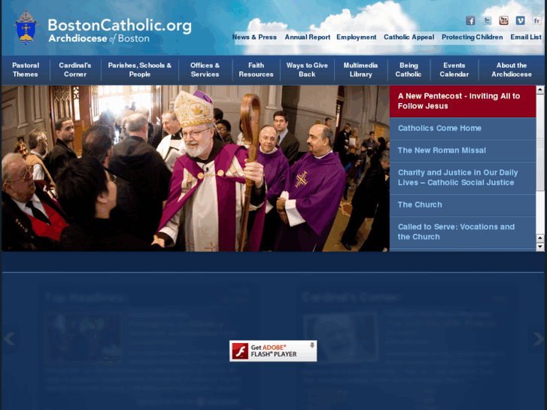Advance carousel with the right arrow

pos(539,339)
